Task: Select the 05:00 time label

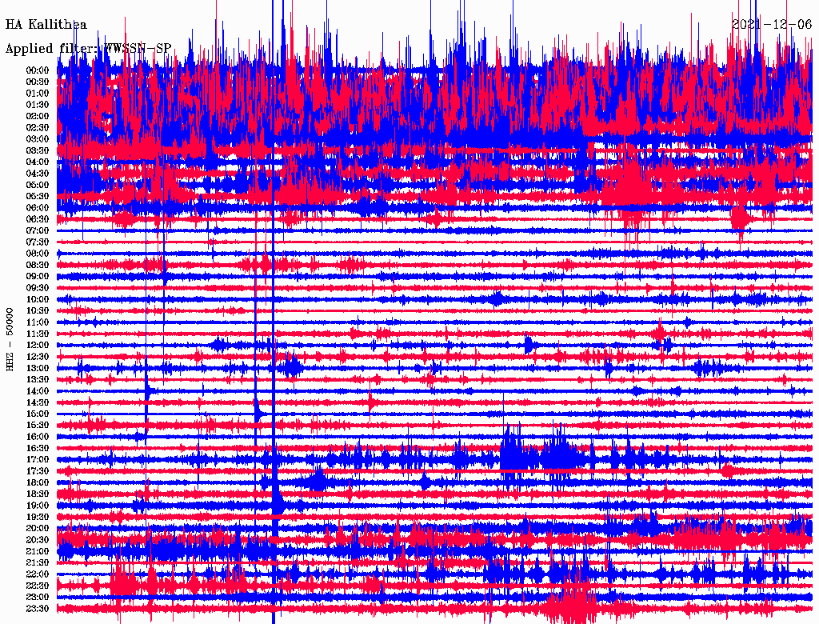Action: [38, 185]
